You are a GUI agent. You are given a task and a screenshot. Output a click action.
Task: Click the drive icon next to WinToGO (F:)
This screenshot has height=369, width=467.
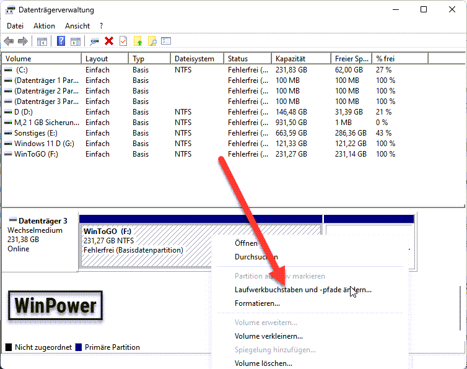8,154
